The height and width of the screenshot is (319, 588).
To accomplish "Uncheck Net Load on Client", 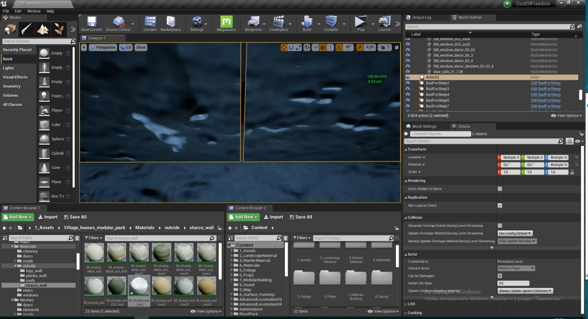I will click(500, 206).
